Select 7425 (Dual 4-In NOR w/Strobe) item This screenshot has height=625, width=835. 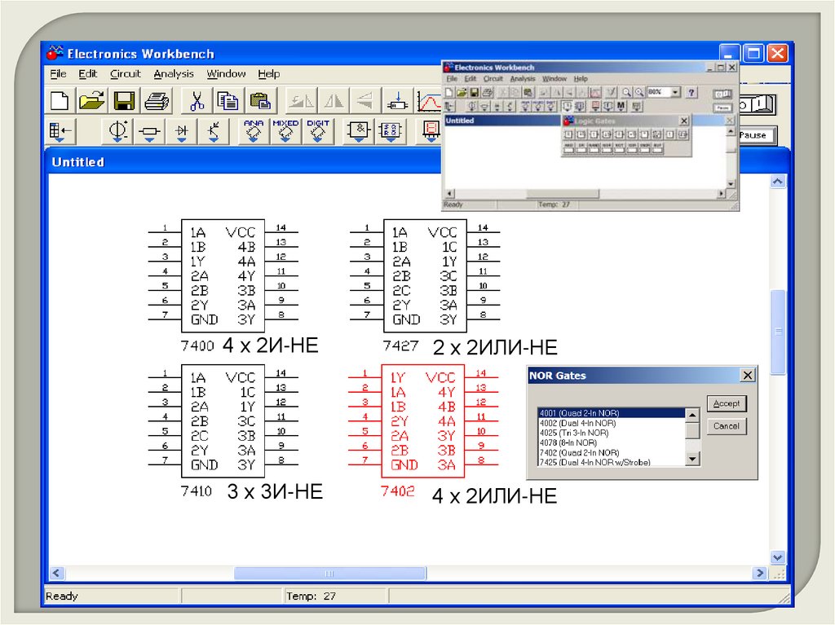coord(612,462)
